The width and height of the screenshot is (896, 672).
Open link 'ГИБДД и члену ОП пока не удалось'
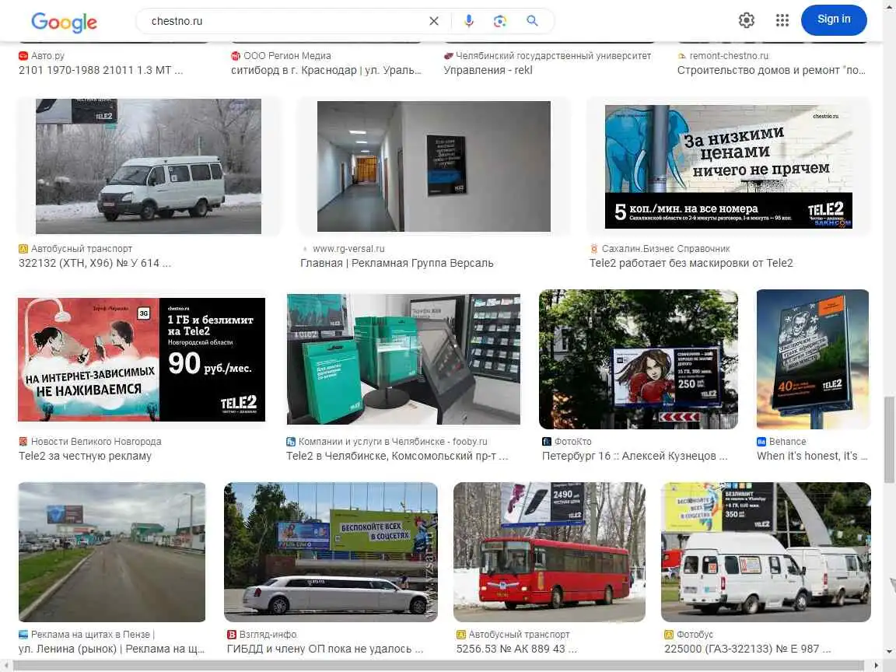tap(325, 649)
